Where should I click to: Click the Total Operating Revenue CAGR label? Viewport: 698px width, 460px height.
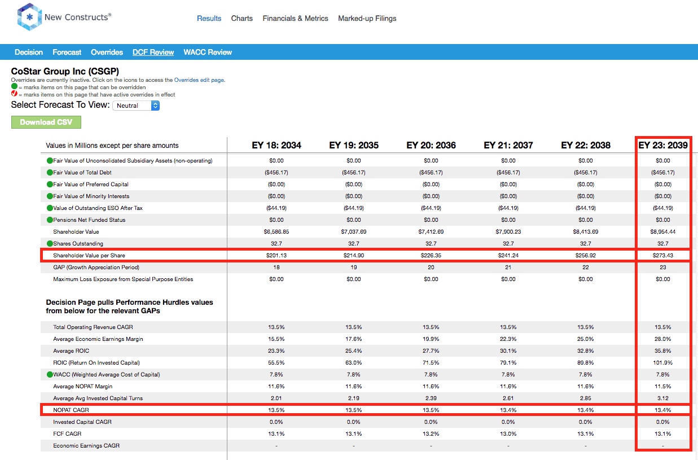tap(93, 327)
